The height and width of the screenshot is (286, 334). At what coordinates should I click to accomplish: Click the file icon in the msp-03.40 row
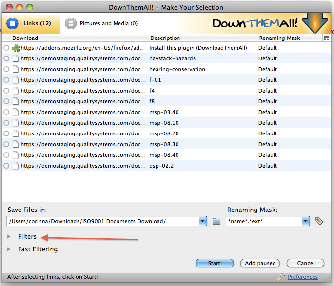pyautogui.click(x=16, y=112)
